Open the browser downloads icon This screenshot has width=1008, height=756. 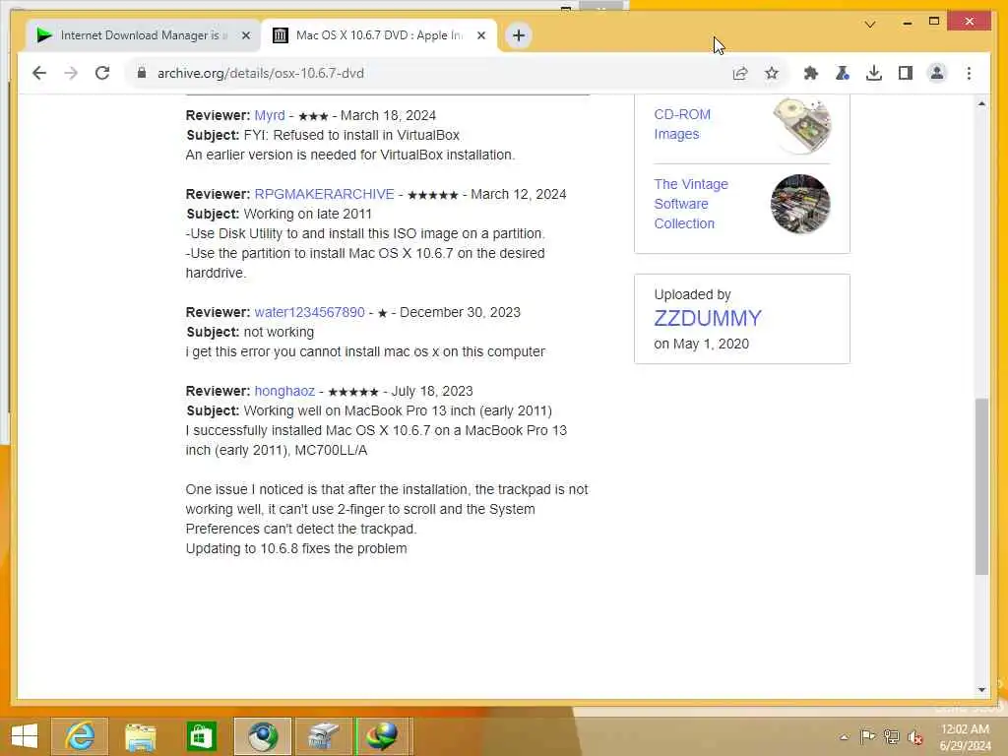click(874, 73)
